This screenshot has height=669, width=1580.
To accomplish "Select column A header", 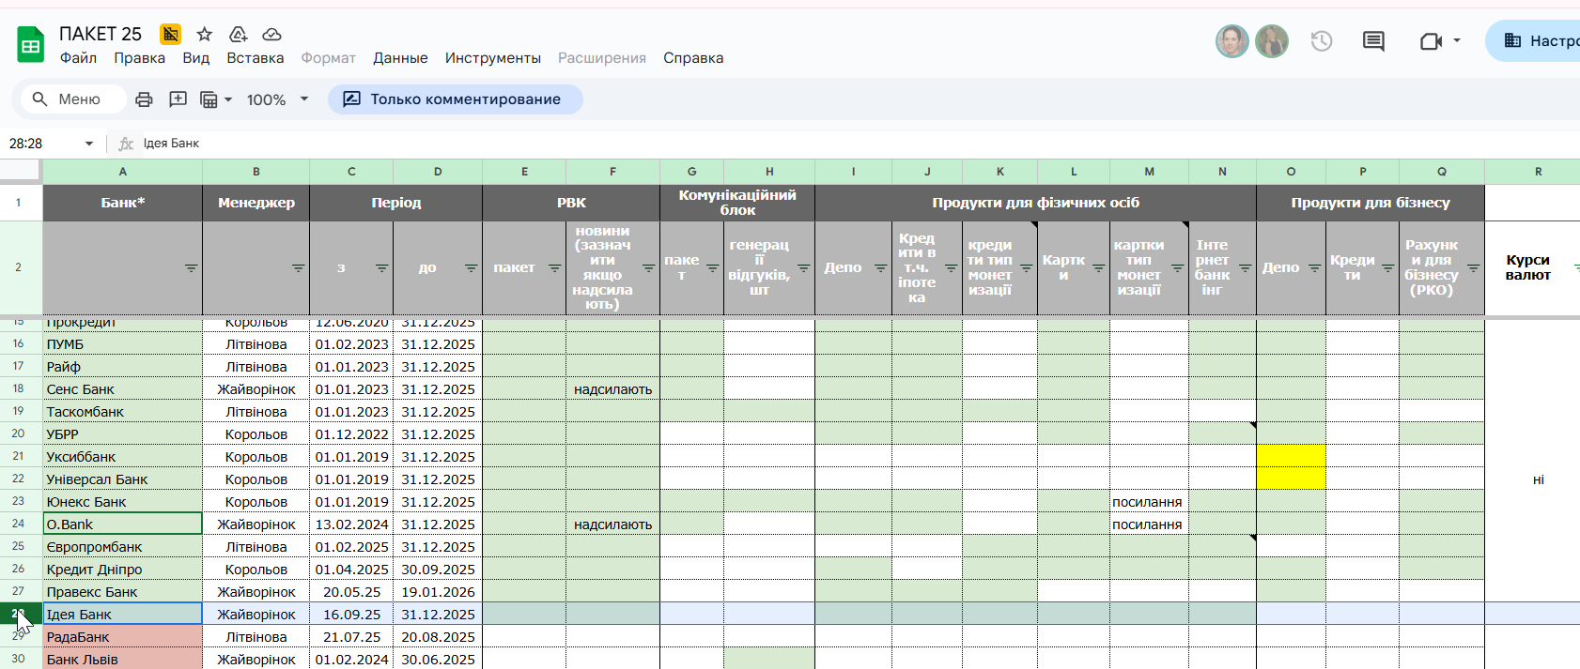I will [122, 172].
